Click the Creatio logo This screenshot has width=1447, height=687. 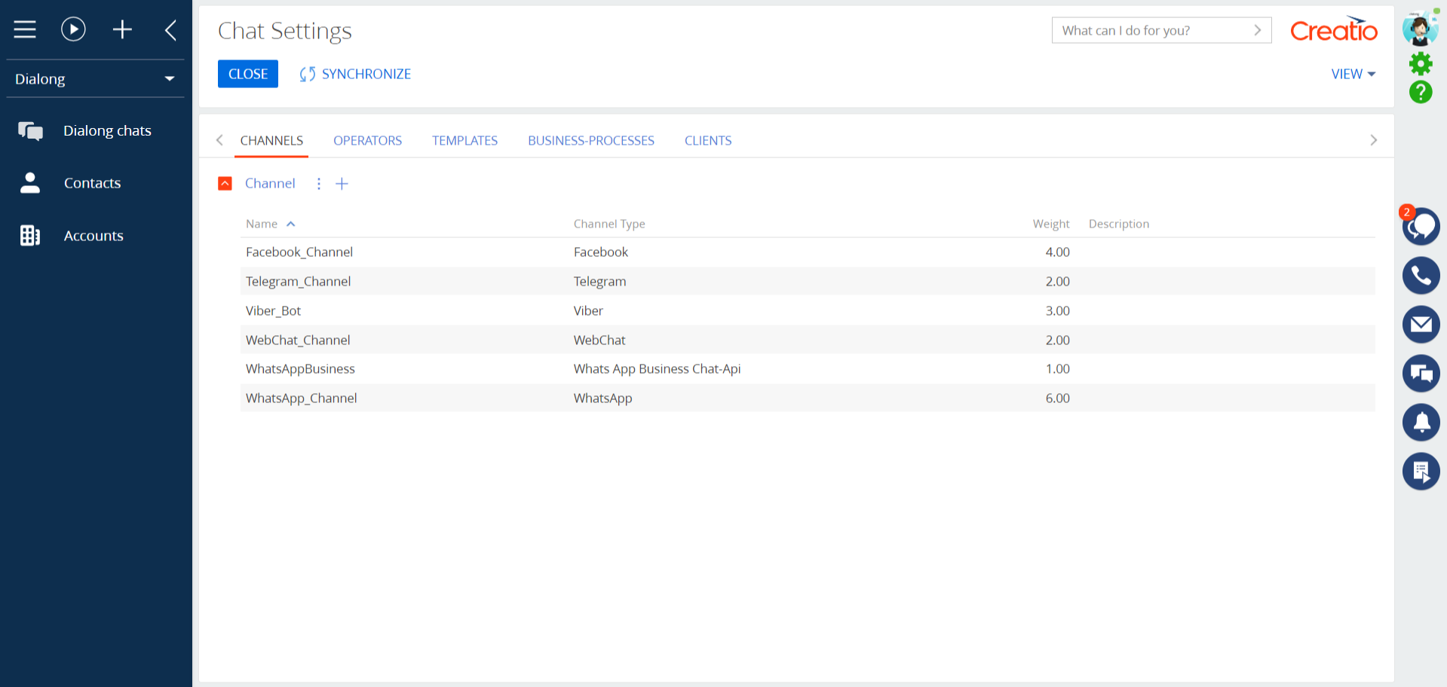1334,29
